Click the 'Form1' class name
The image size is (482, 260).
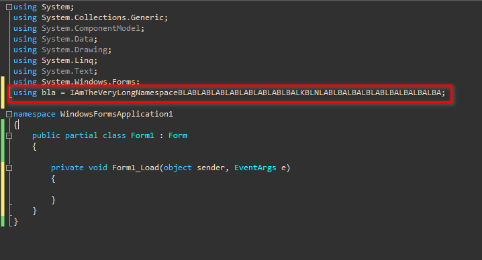[x=142, y=135]
